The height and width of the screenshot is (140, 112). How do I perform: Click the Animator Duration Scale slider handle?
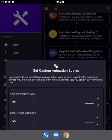[x=34, y=102]
